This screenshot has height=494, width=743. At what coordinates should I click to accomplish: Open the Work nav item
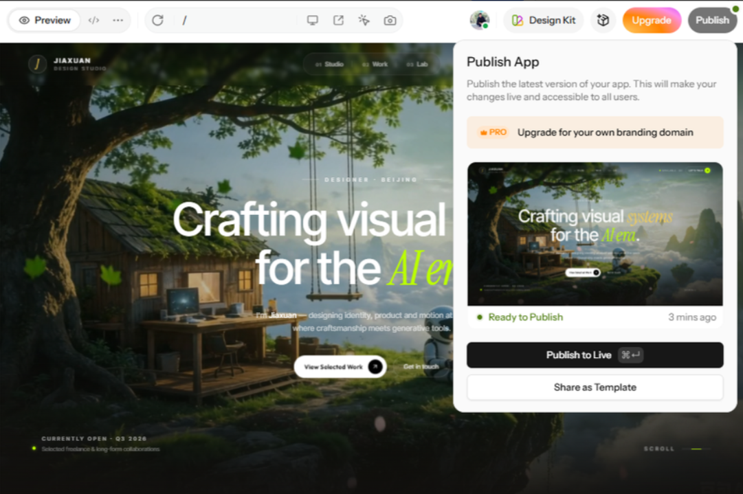[x=375, y=64]
